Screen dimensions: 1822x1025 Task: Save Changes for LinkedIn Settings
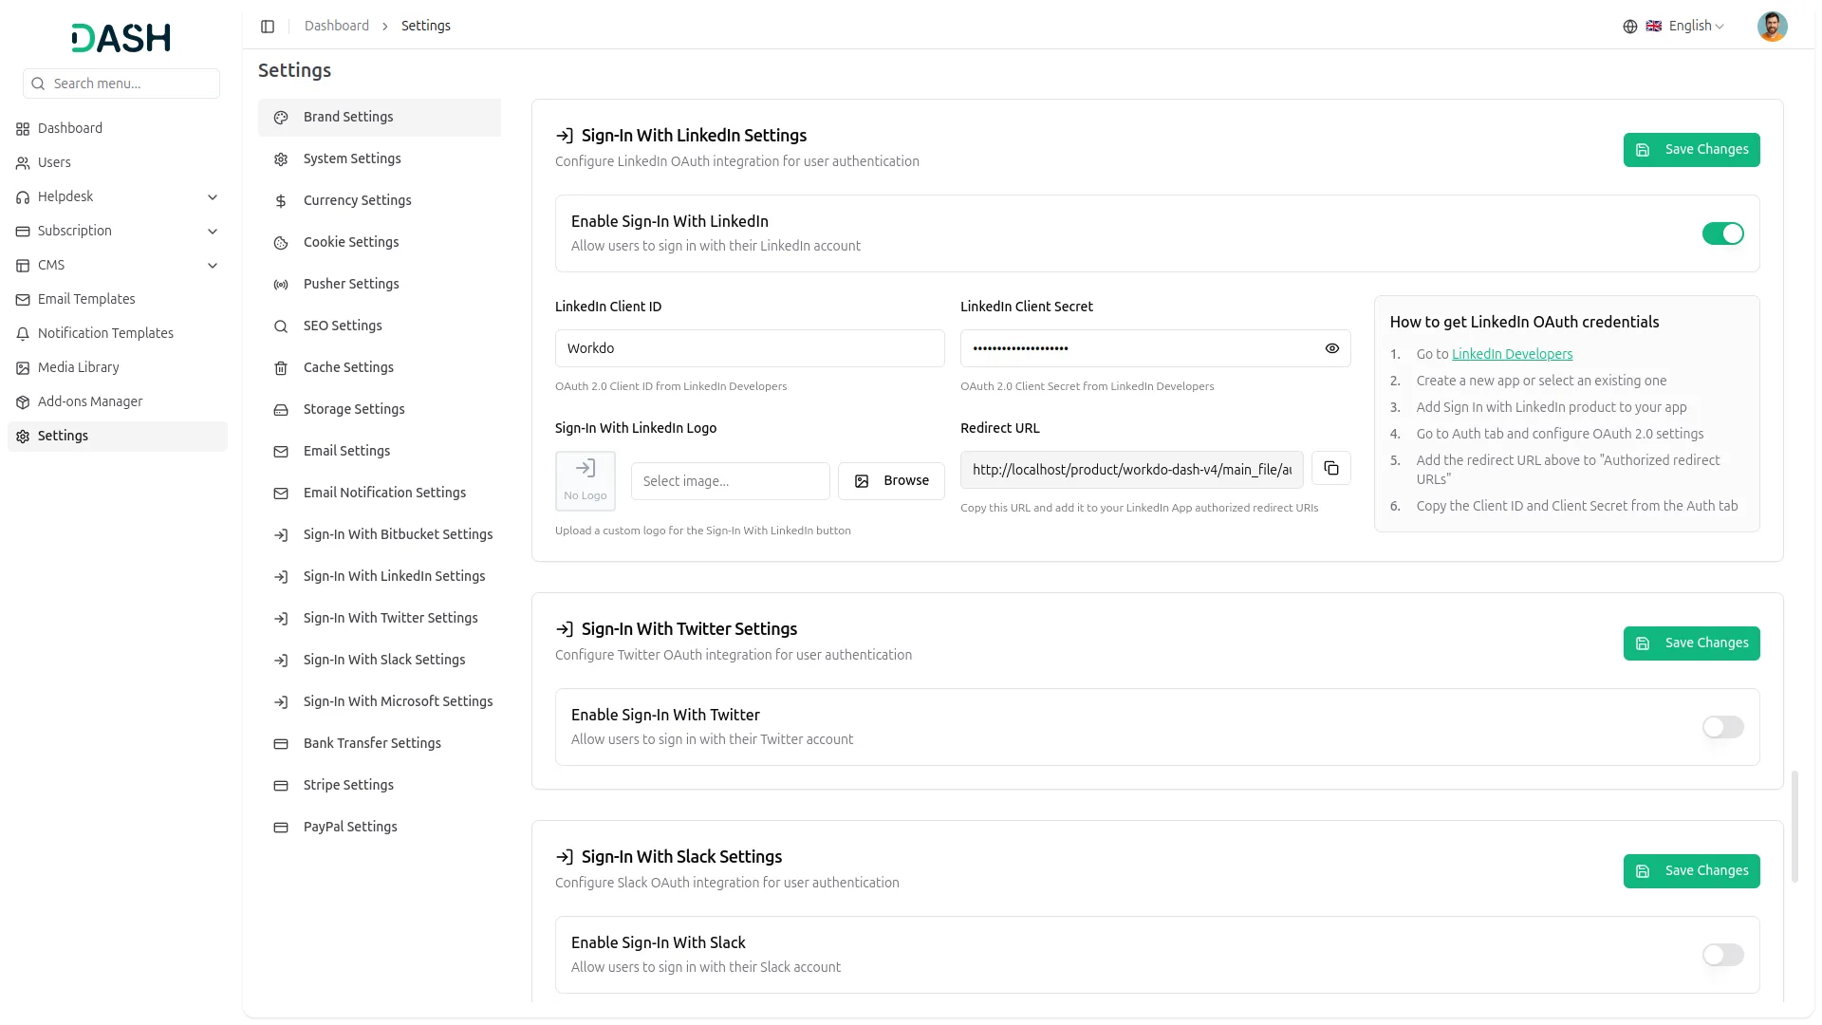tap(1691, 150)
